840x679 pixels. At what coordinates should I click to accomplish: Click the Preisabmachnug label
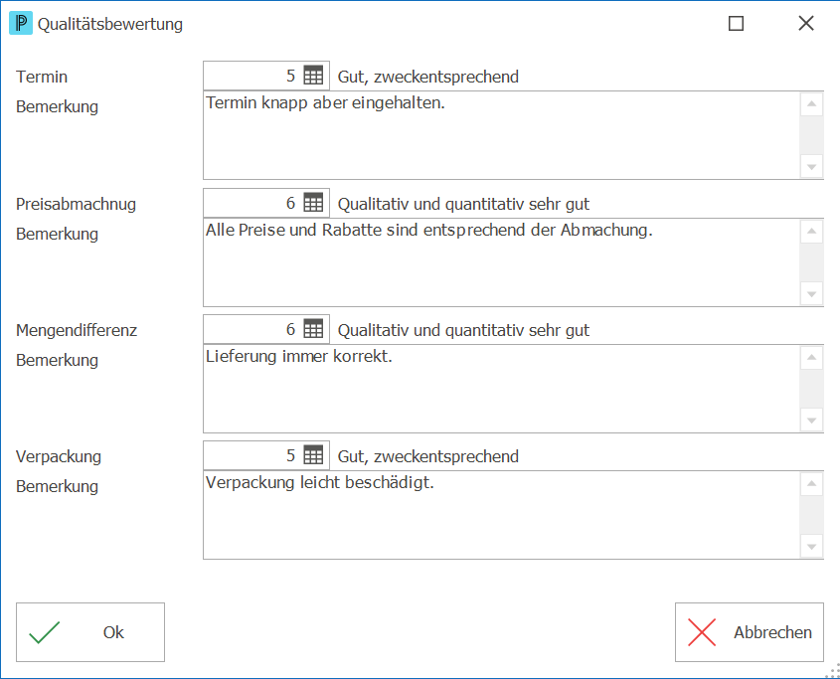point(77,204)
